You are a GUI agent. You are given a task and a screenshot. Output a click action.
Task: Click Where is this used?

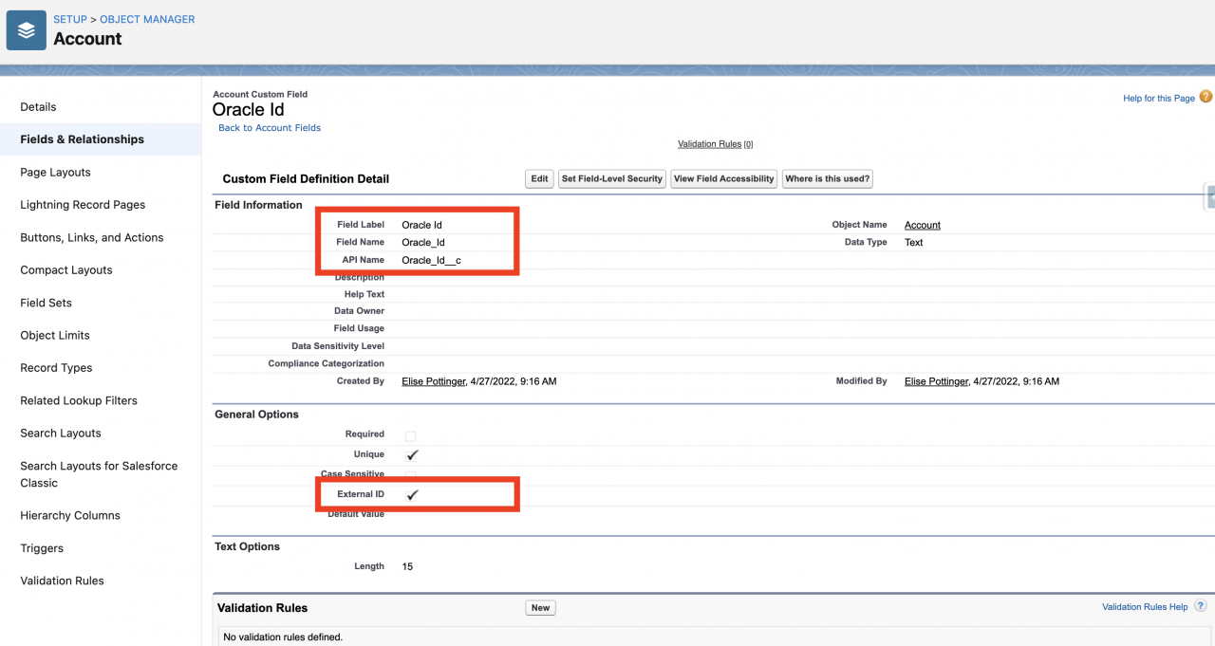tap(825, 178)
